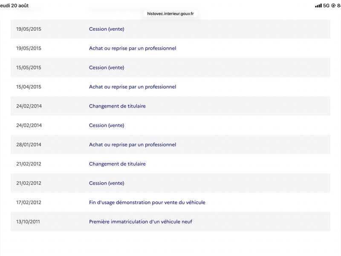Viewport: 341px width, 256px height.
Task: Select 'Cession (vente)' dated 19/05/2015
Action: [x=107, y=29]
